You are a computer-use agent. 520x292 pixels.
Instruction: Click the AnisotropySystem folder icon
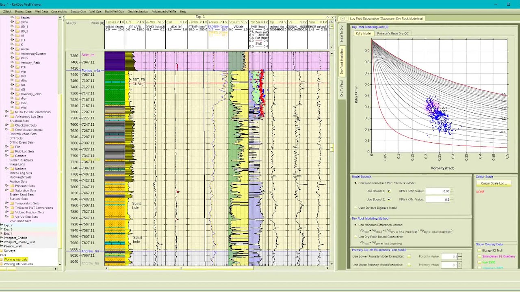click(x=17, y=54)
